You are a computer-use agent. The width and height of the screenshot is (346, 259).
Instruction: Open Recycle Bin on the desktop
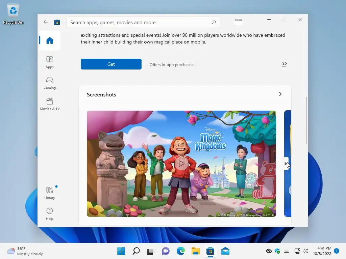pos(13,14)
